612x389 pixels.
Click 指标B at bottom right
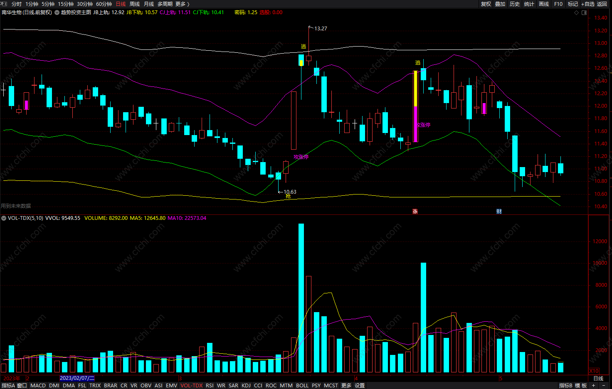565,386
